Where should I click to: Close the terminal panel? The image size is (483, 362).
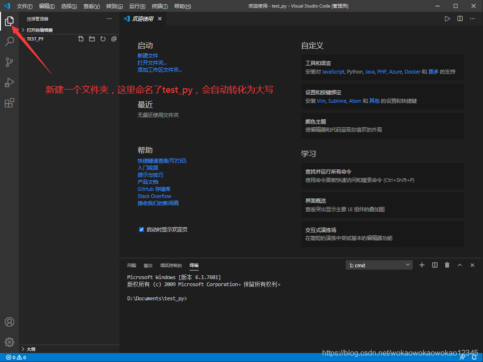(472, 265)
